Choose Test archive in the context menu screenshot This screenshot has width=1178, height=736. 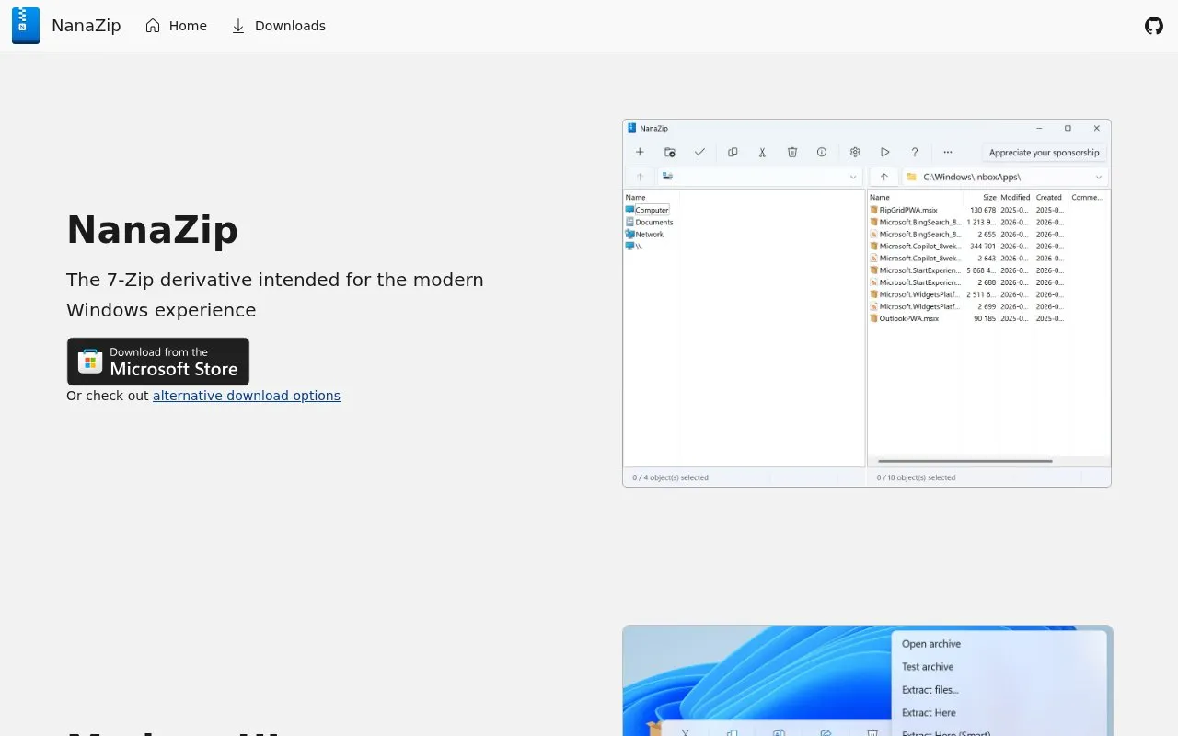pyautogui.click(x=928, y=667)
